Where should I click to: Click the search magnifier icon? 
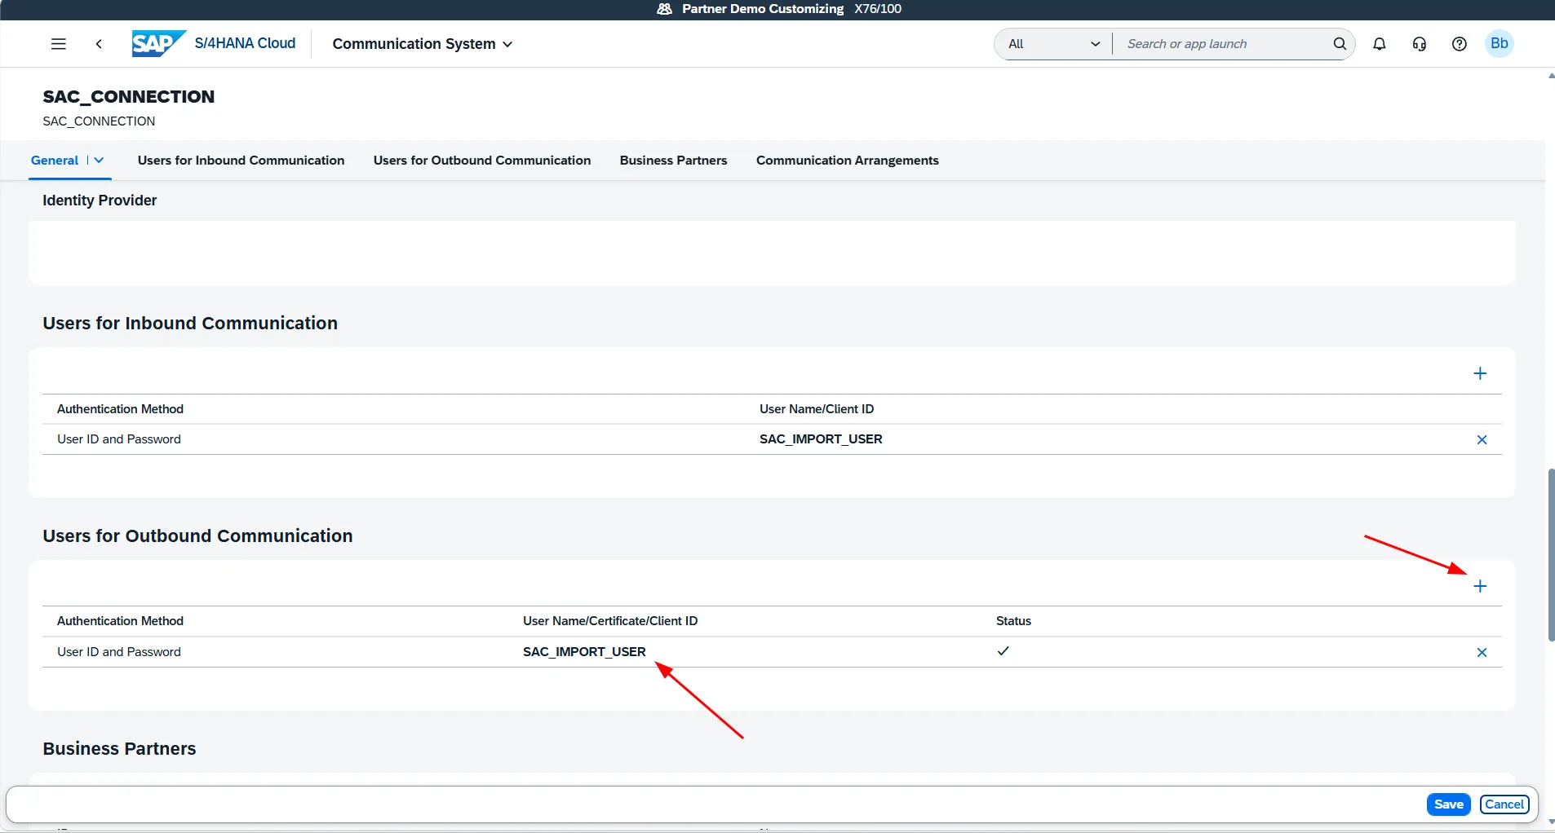[1340, 44]
